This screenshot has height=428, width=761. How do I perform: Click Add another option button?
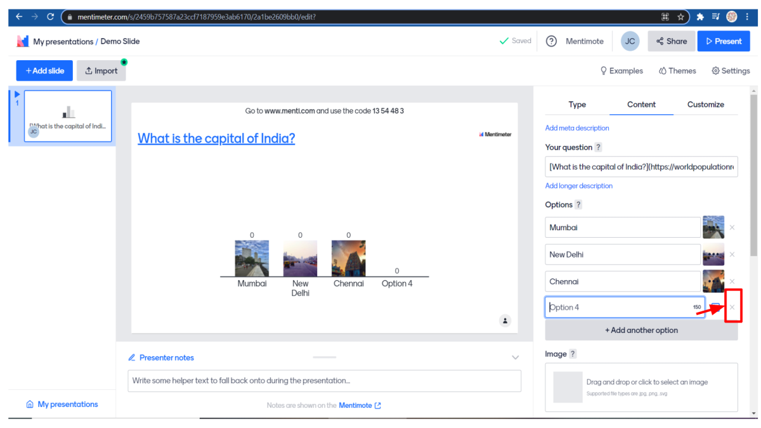tap(641, 330)
